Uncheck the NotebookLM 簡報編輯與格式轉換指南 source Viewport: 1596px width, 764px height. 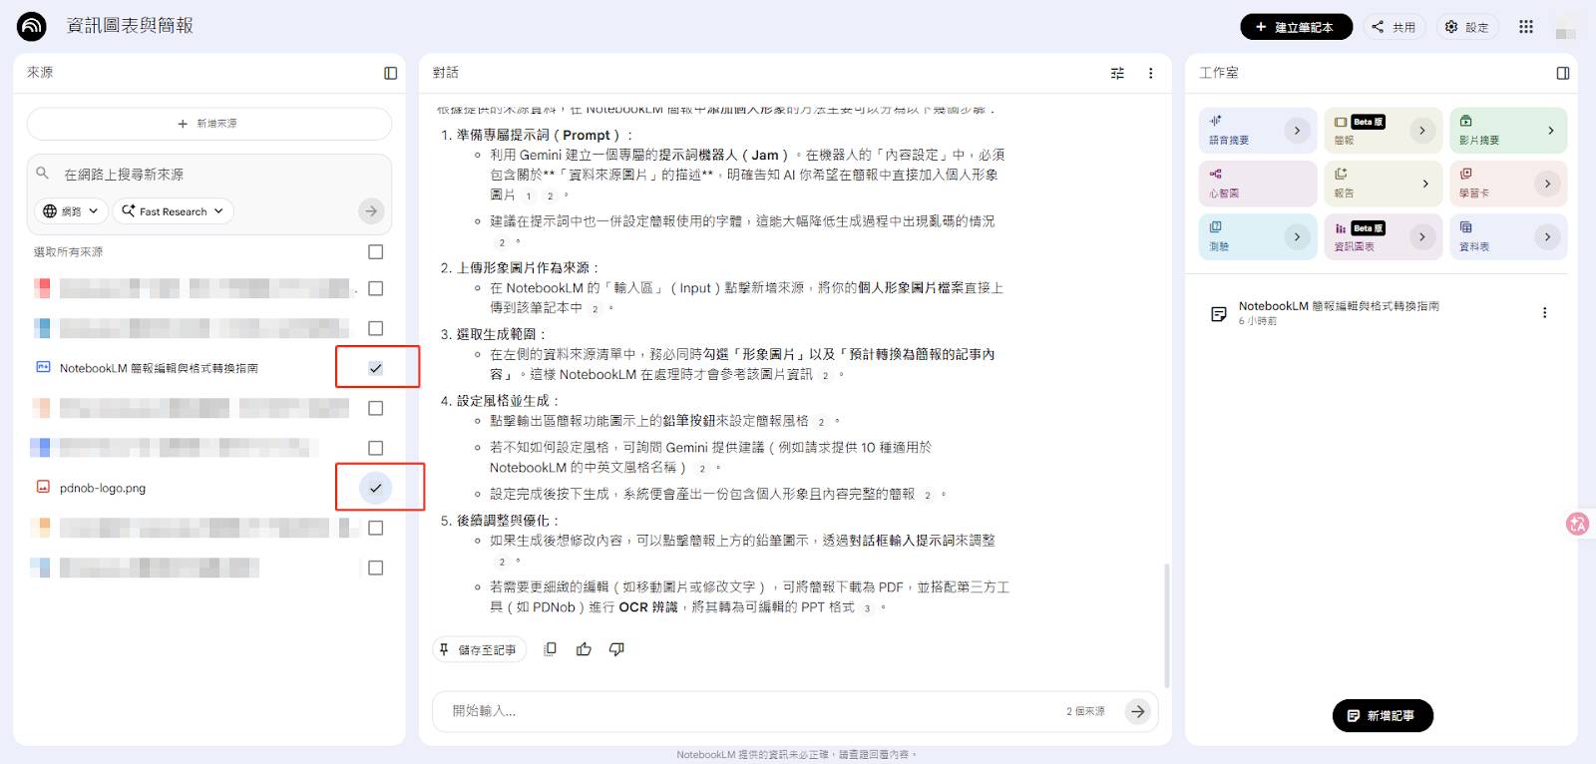375,368
